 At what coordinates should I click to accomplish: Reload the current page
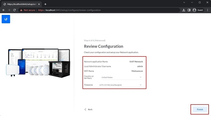(x=14, y=10)
